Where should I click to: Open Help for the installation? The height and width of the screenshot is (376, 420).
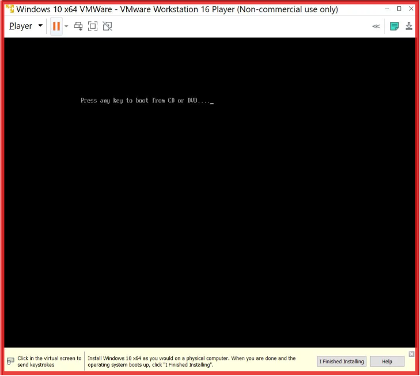pyautogui.click(x=387, y=362)
